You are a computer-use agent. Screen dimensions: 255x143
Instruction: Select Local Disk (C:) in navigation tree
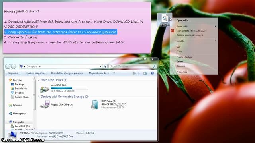(22, 126)
